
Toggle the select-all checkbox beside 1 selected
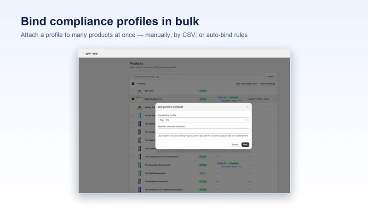133,84
